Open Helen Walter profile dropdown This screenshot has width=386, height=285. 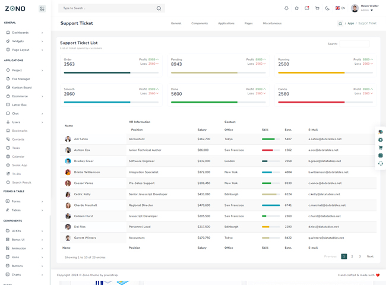[364, 8]
